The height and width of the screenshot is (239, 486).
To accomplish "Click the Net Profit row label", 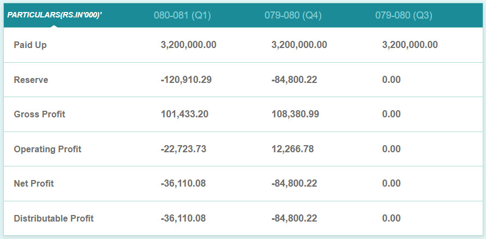I will pos(34,184).
